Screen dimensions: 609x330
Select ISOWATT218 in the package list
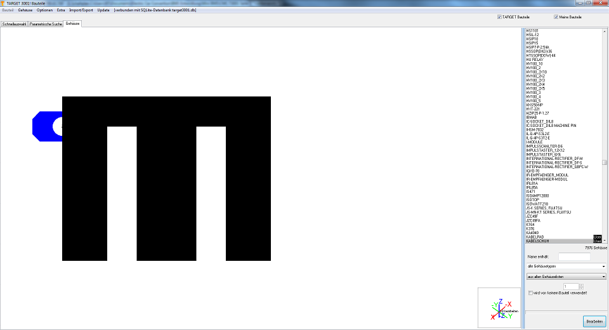(x=537, y=204)
